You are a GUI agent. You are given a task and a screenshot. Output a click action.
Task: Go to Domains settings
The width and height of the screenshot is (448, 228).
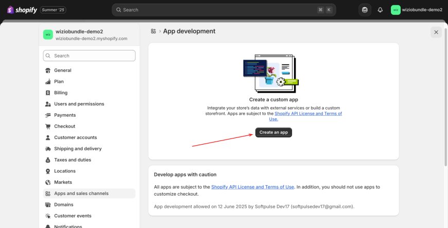[89, 204]
